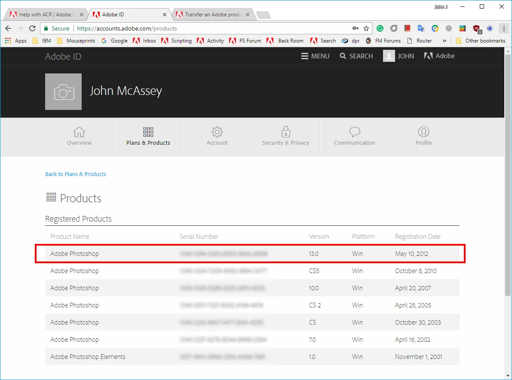Expand hidden bookmarks with double chevron

[x=444, y=41]
